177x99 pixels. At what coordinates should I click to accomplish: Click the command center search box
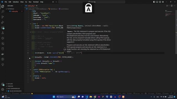pyautogui.click(x=92, y=2)
